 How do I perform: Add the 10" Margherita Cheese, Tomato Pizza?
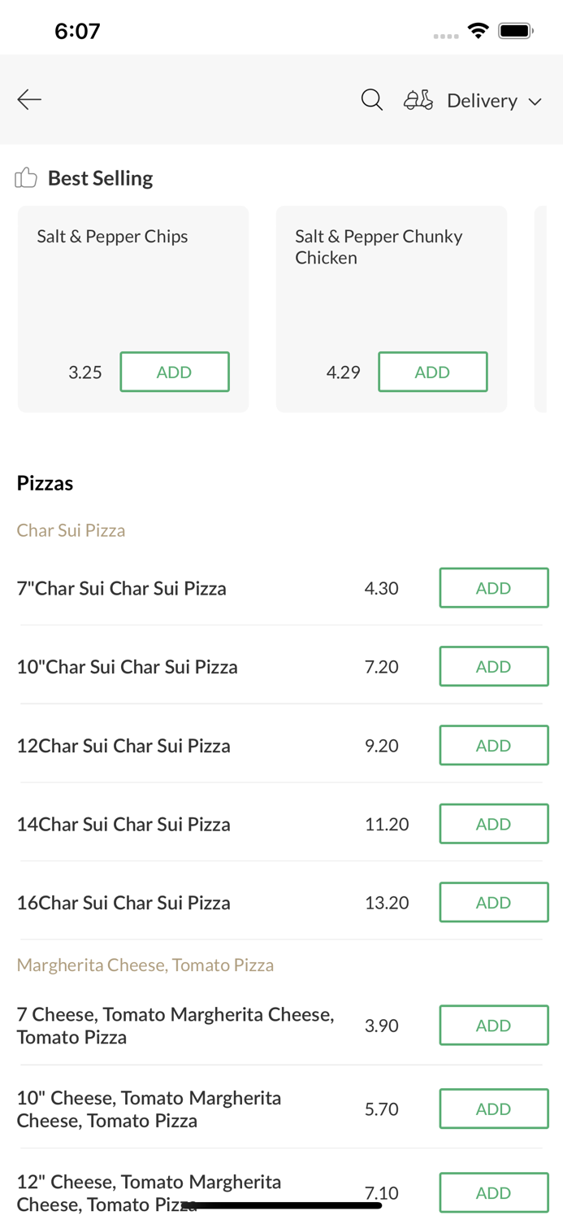[x=493, y=1109]
